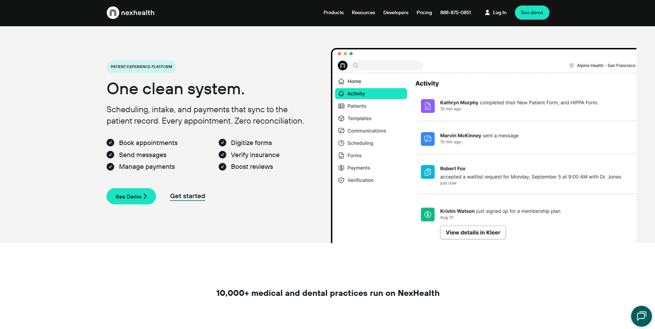Click the checkmark icon beside Send messages

110,155
